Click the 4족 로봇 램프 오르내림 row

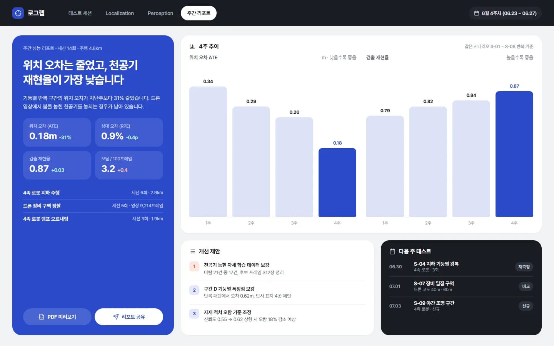(x=93, y=219)
